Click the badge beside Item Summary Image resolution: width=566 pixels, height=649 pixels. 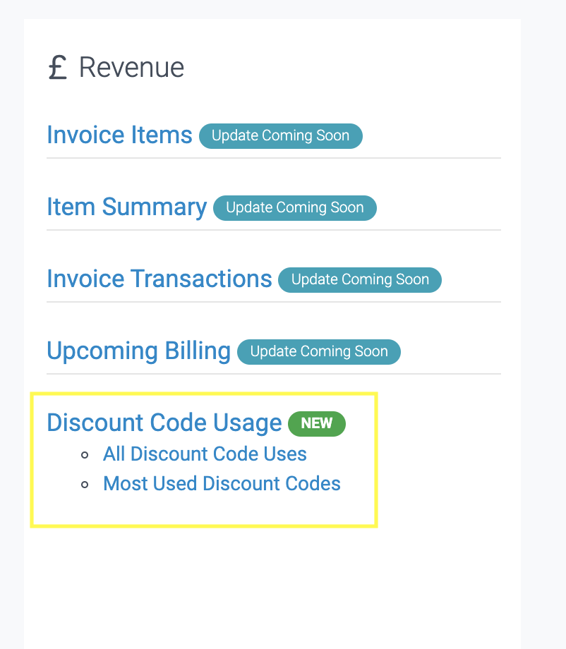click(x=294, y=208)
